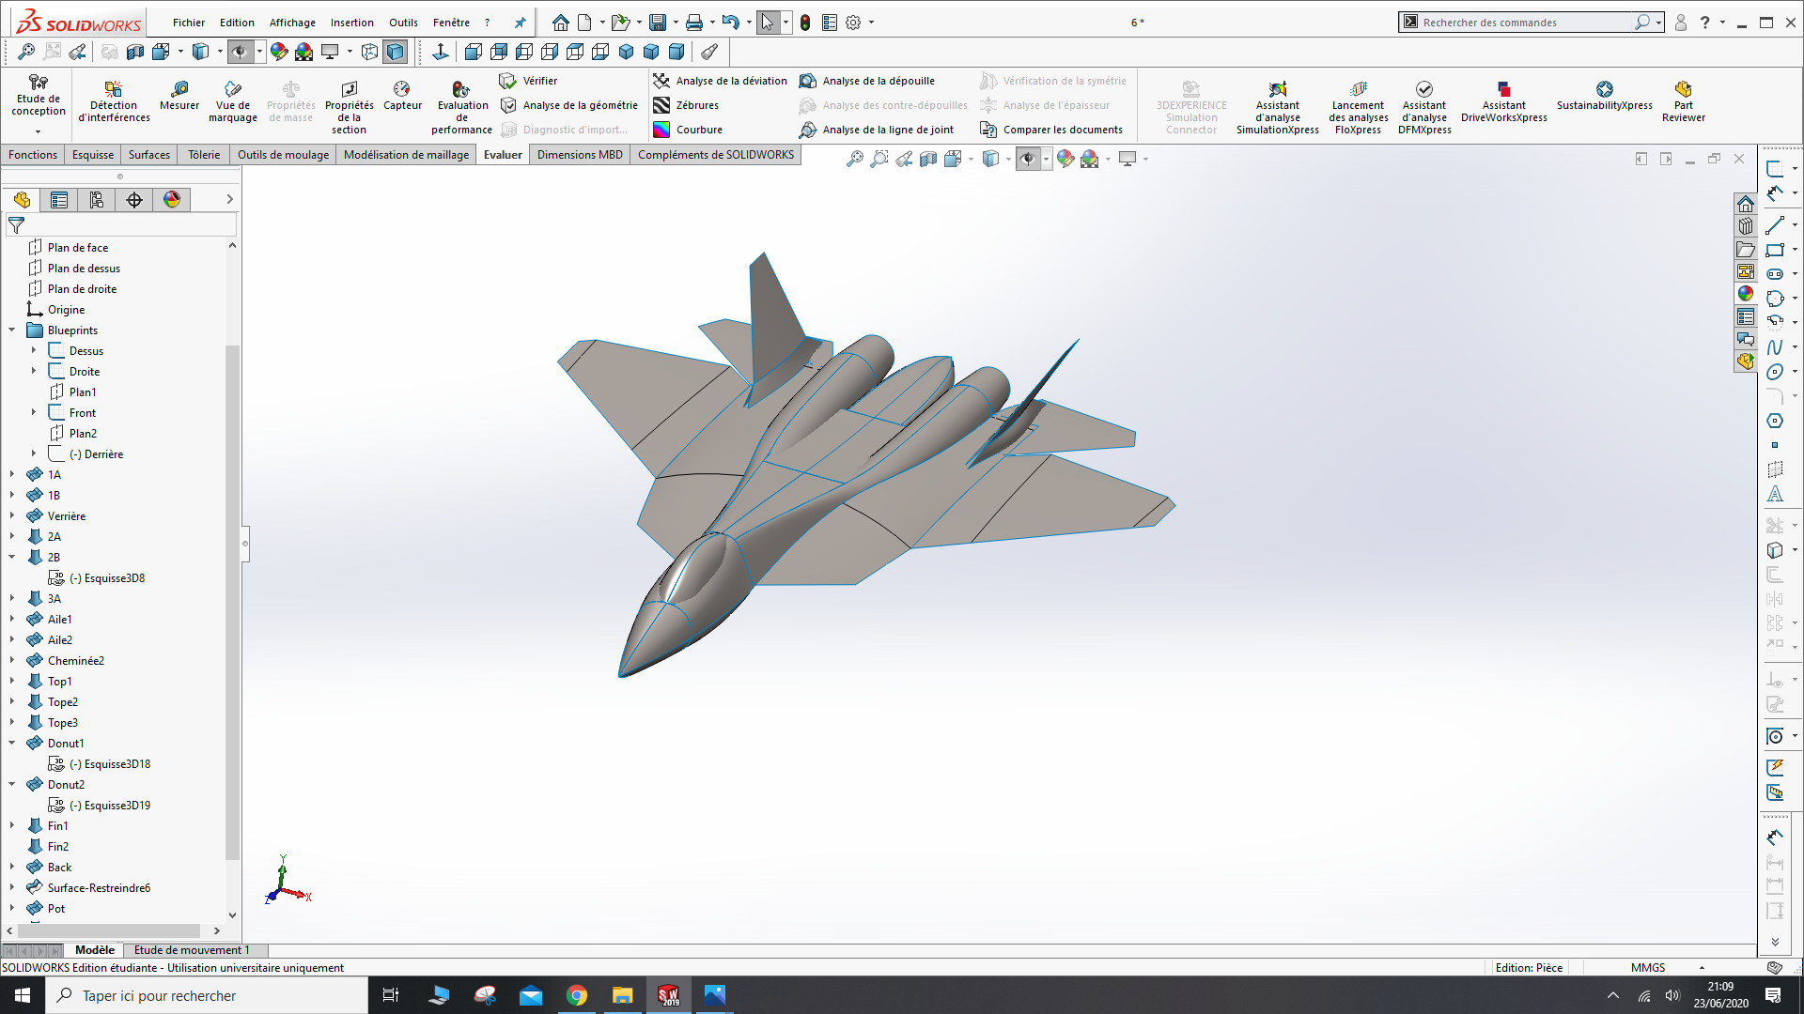Open the Insertion menu
The height and width of the screenshot is (1014, 1804).
[x=351, y=23]
